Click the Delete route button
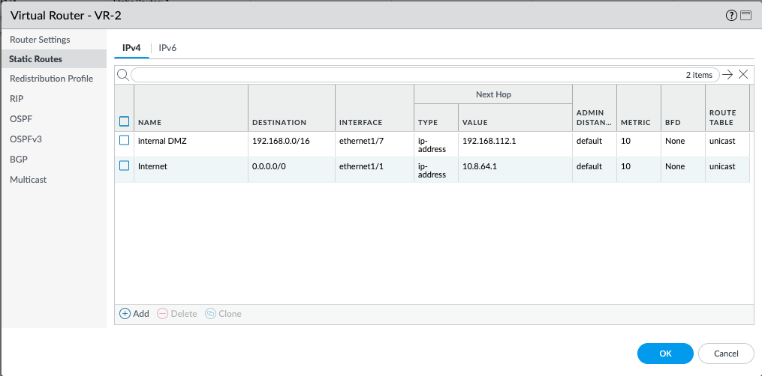The image size is (762, 376). pos(177,314)
